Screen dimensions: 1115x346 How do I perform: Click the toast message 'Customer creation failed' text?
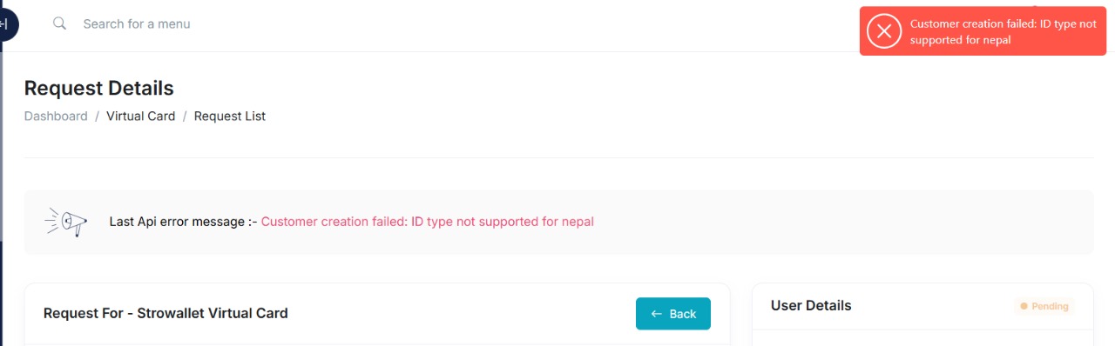pyautogui.click(x=1003, y=32)
